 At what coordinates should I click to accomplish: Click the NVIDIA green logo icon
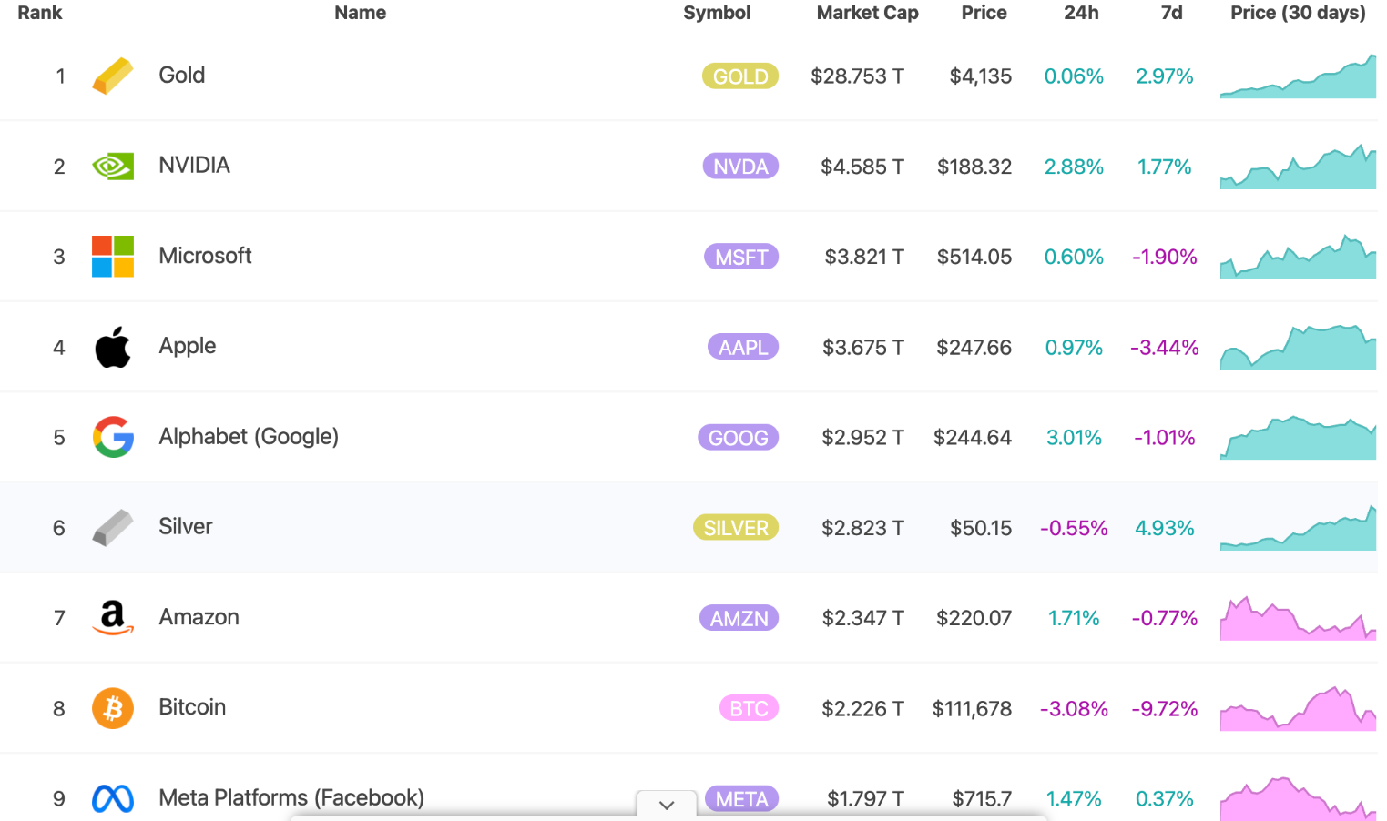(x=112, y=165)
